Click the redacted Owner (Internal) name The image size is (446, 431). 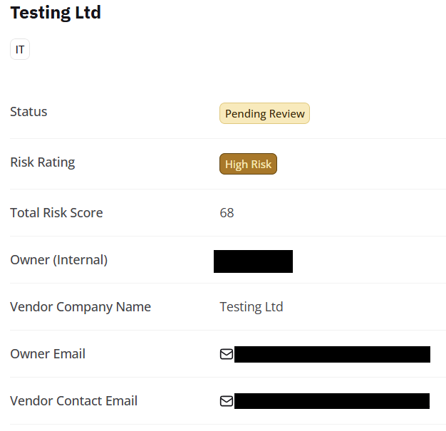[253, 261]
